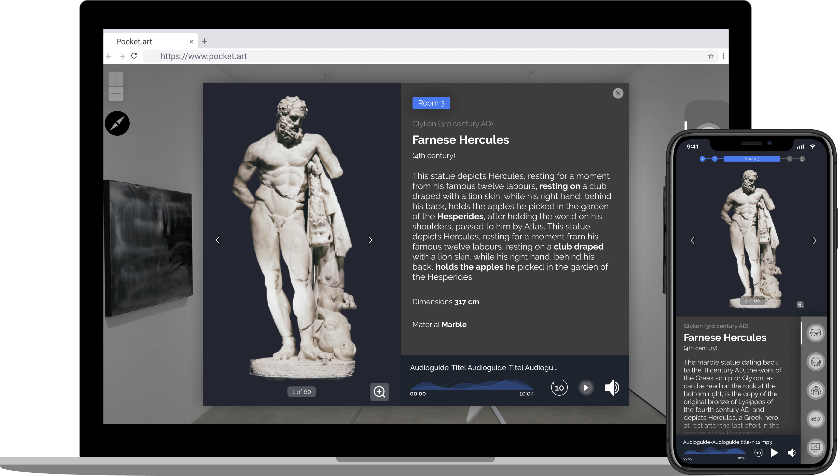Rewind phone audioguide by 10 seconds

(x=759, y=453)
